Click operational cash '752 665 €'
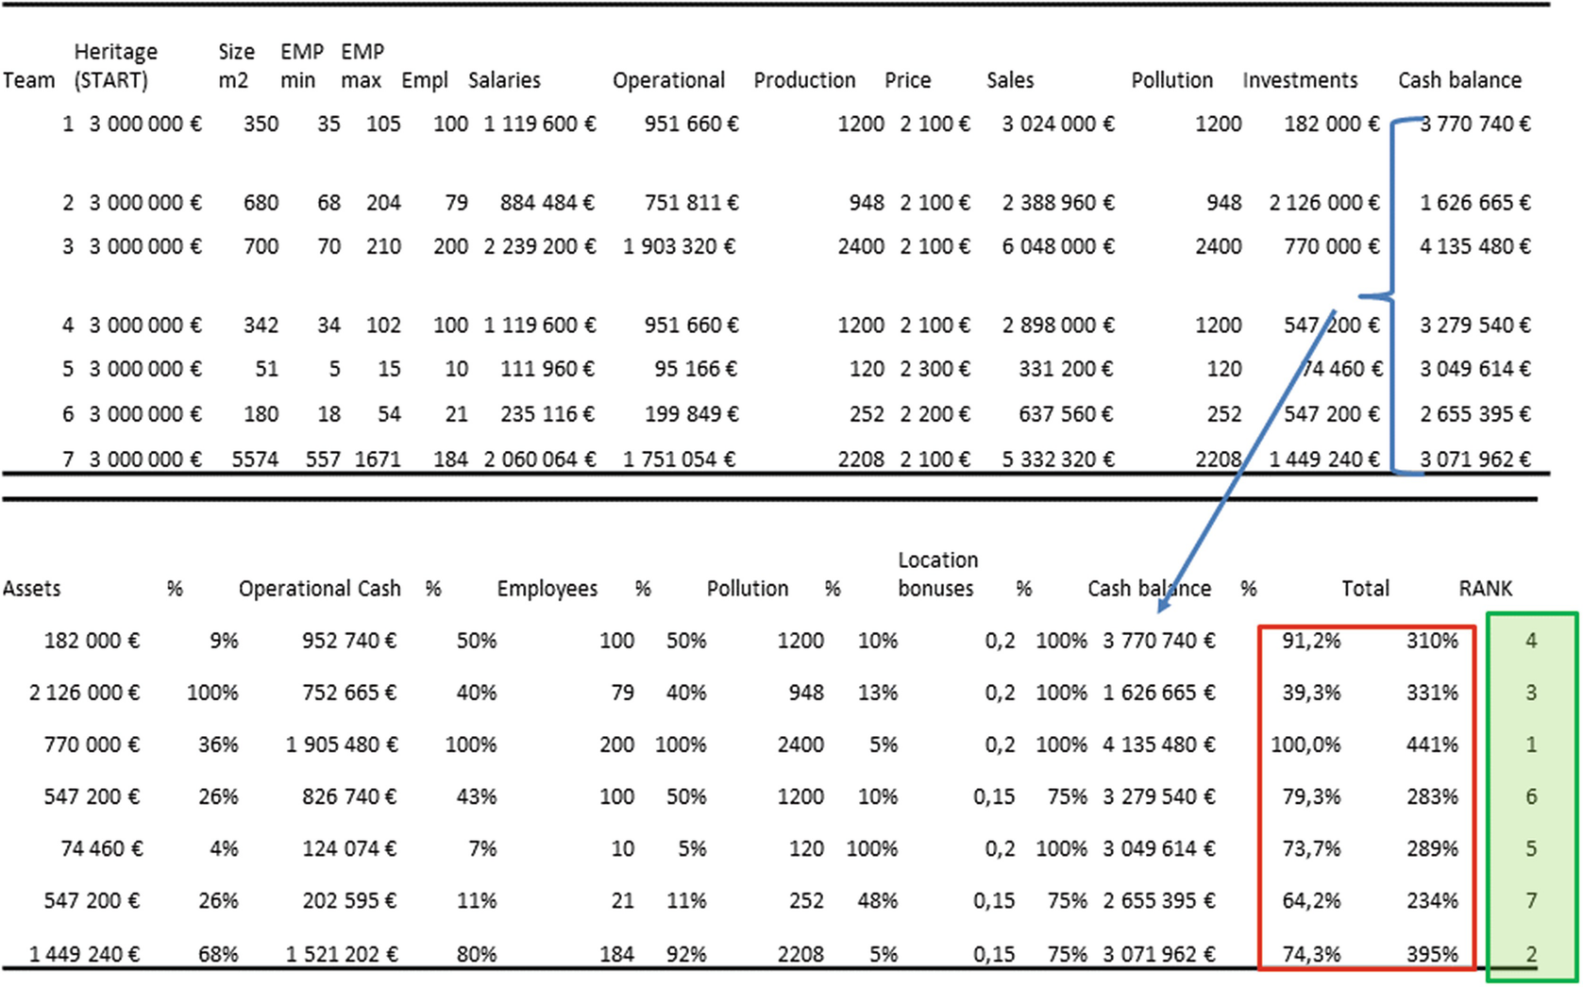 coord(349,693)
